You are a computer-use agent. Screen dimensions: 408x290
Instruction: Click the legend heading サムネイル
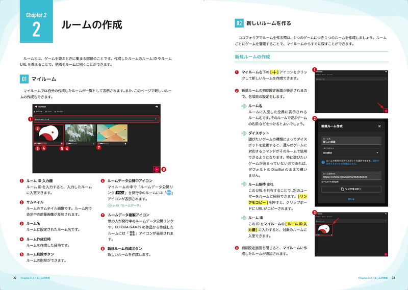(35, 202)
